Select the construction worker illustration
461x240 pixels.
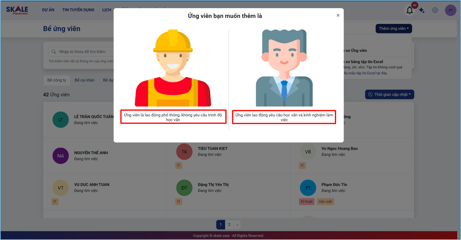(173, 68)
